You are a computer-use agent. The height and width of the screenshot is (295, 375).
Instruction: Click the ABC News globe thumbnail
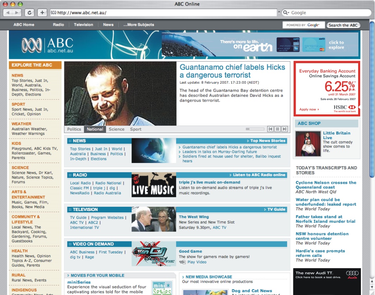(x=154, y=150)
